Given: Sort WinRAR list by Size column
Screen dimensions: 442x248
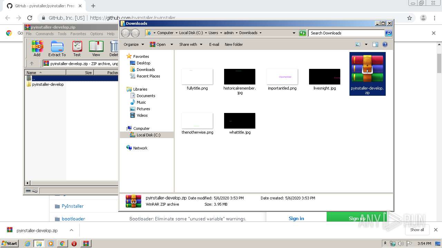Looking at the screenshot, I should pyautogui.click(x=80, y=72).
